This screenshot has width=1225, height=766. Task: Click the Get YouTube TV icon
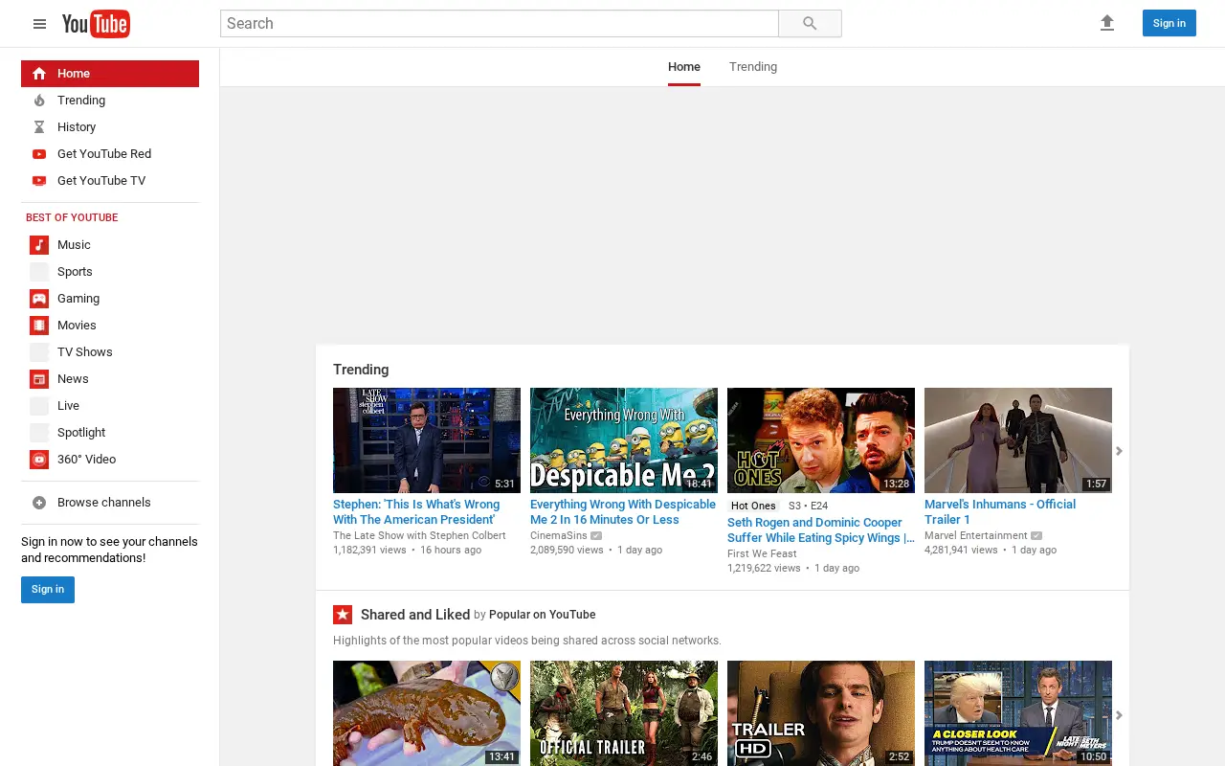[x=39, y=181]
